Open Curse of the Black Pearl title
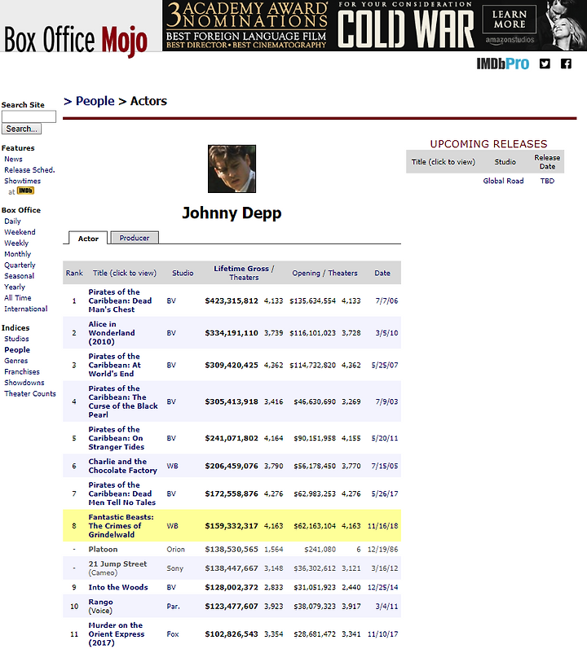587x649 pixels. tap(123, 401)
